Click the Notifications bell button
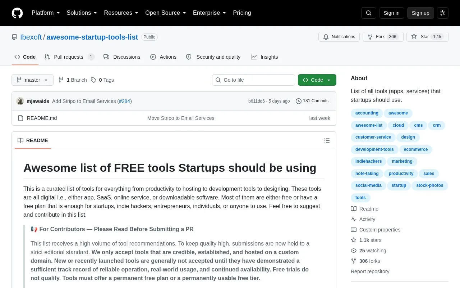This screenshot has height=288, width=460. 339,37
